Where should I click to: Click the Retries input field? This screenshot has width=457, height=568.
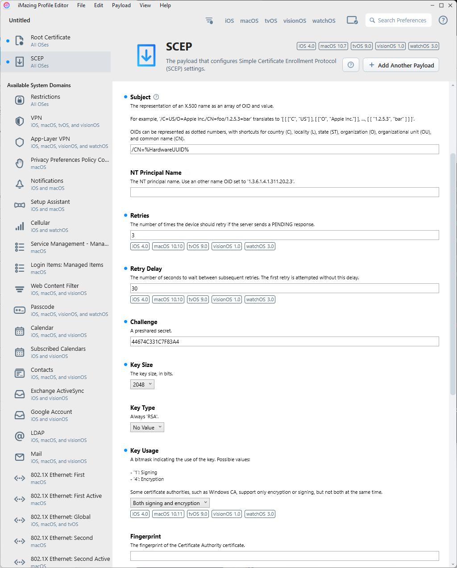coord(285,235)
